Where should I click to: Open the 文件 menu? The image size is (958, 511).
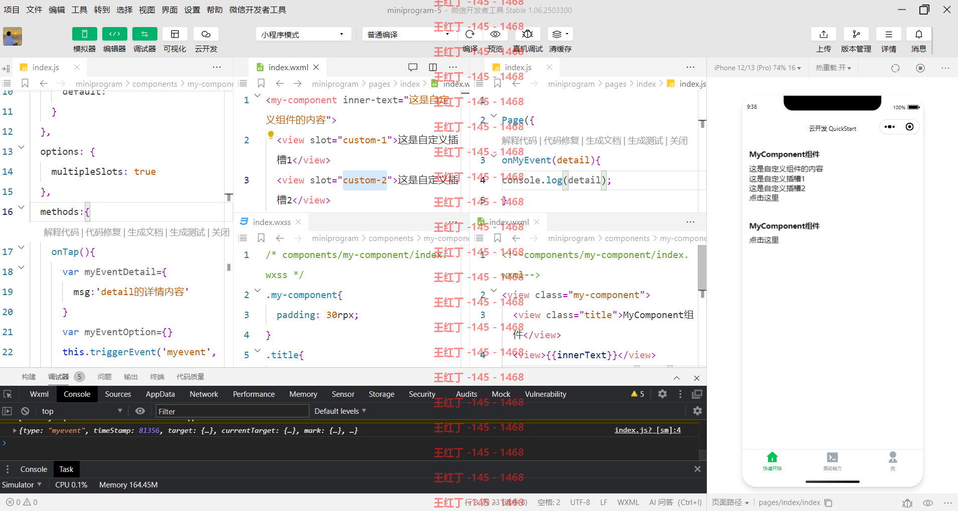pos(34,10)
